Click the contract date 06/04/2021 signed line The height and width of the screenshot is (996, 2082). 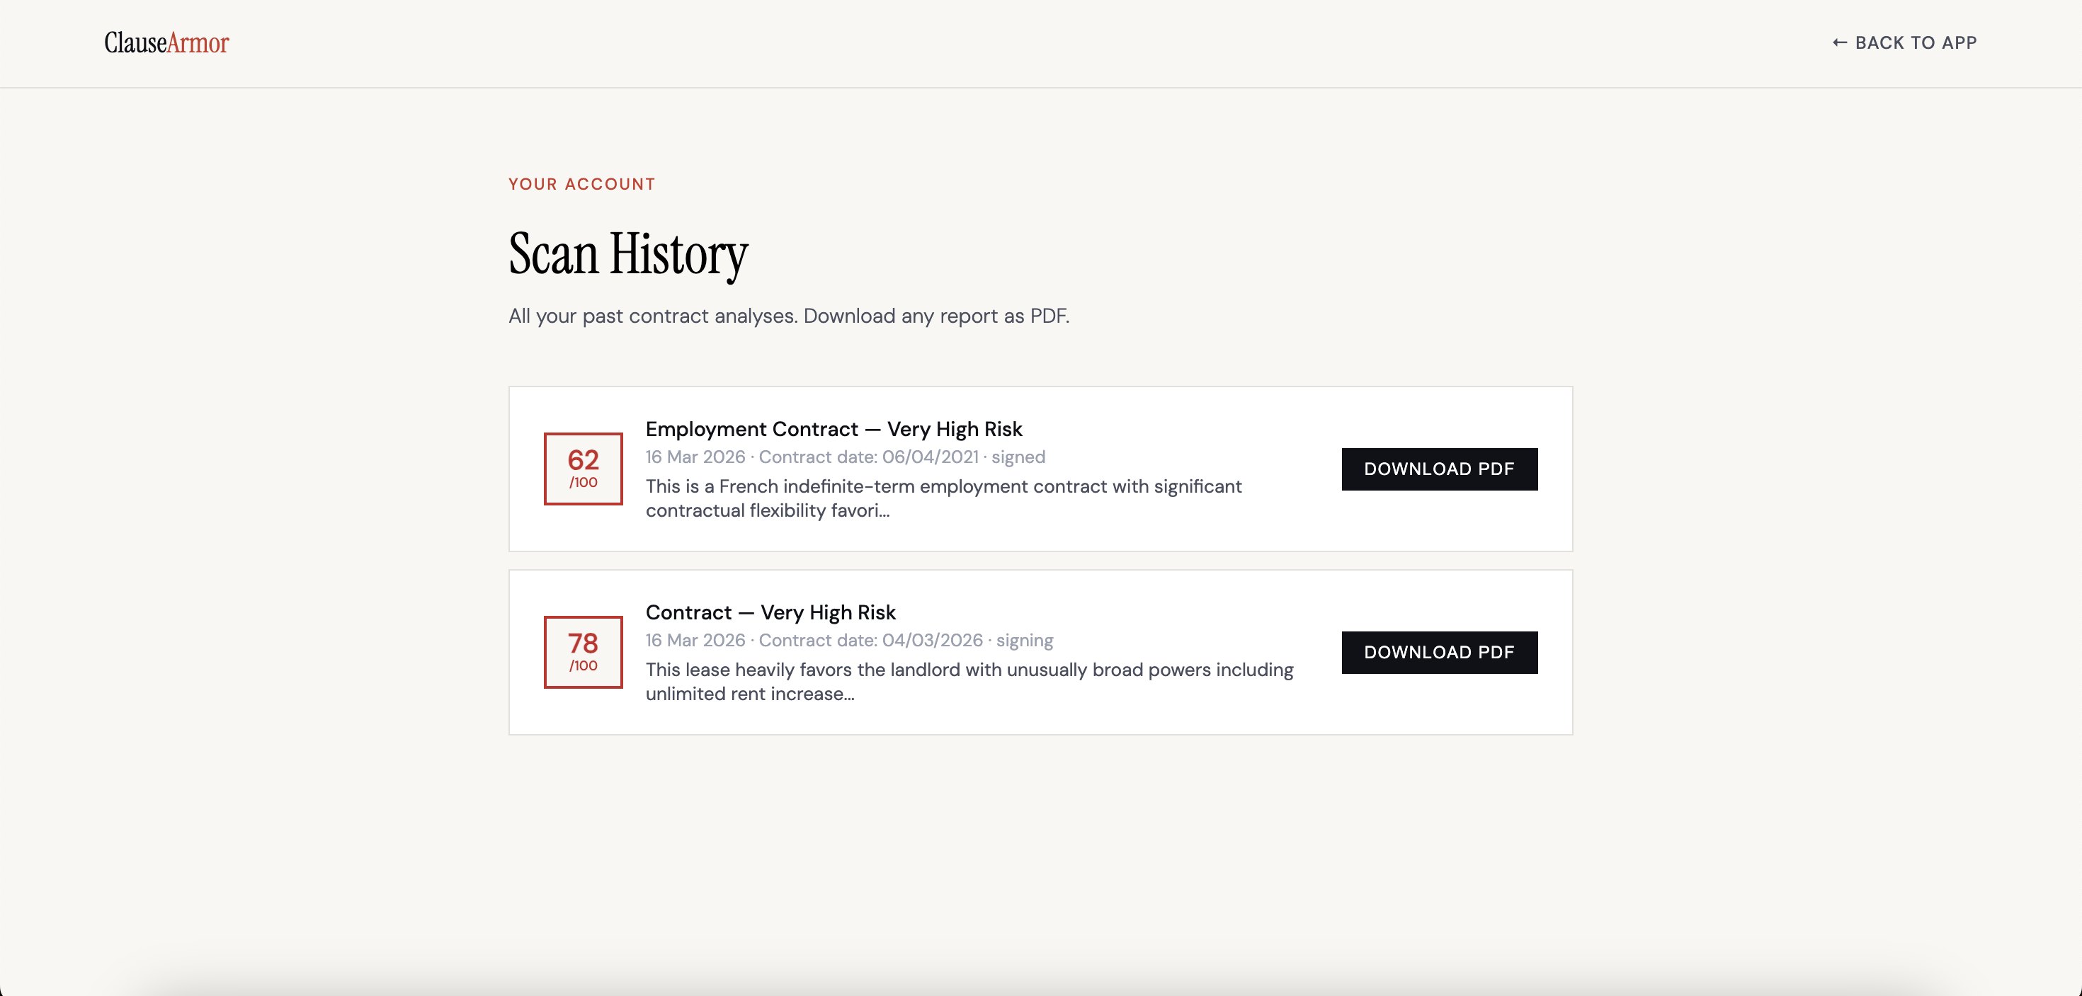pyautogui.click(x=845, y=457)
